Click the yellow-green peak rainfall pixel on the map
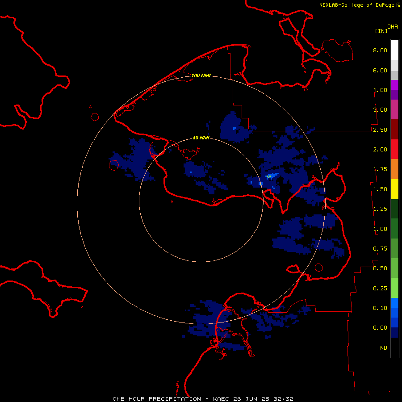The image size is (402, 402). click(268, 176)
